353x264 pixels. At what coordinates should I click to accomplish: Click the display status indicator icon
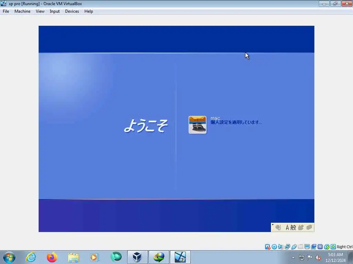307,247
